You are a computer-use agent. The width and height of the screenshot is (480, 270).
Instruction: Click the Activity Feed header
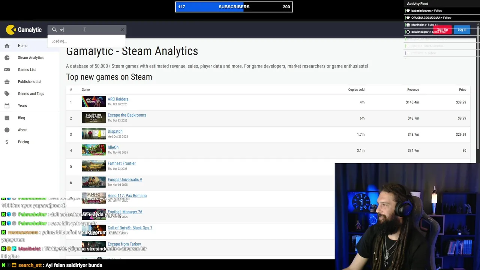418,4
